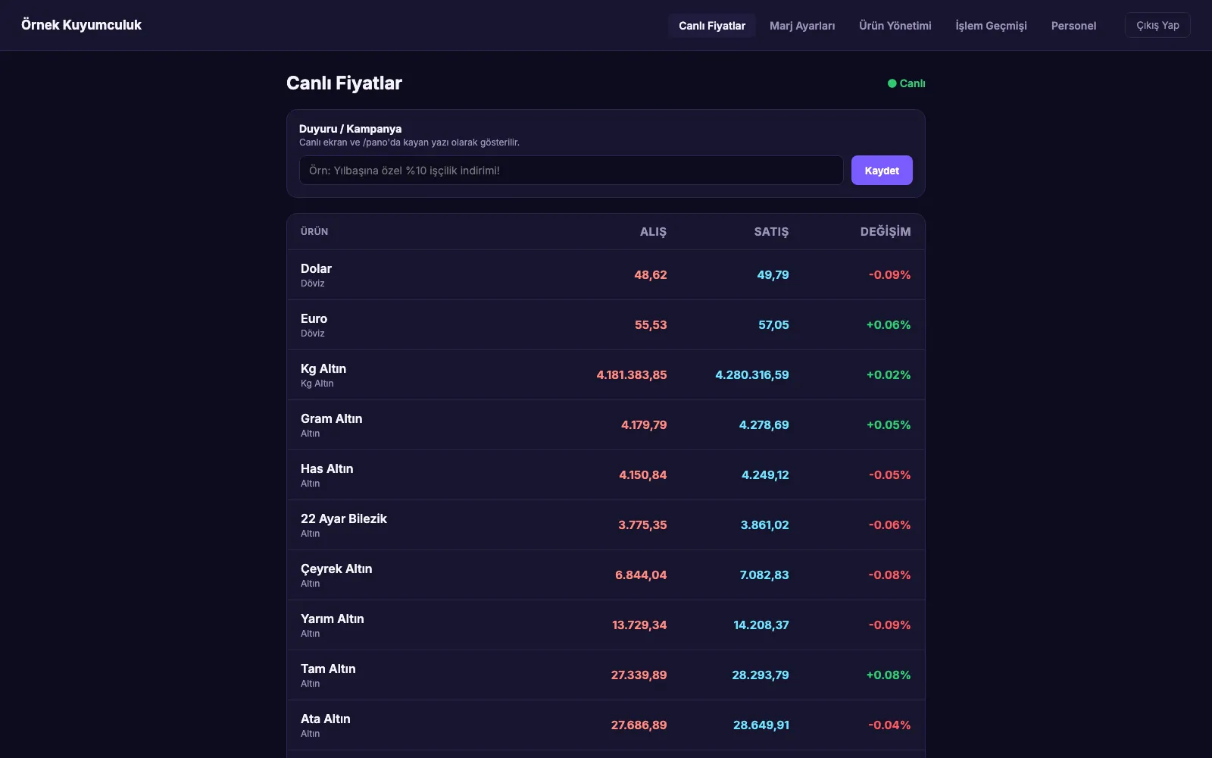Viewport: 1212px width, 758px height.
Task: Click the Kg Altın product row
Action: tap(606, 375)
